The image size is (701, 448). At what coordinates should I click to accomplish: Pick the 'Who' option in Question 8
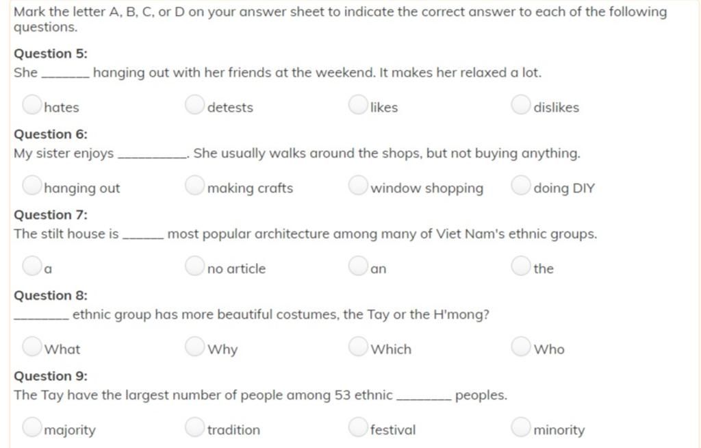521,346
